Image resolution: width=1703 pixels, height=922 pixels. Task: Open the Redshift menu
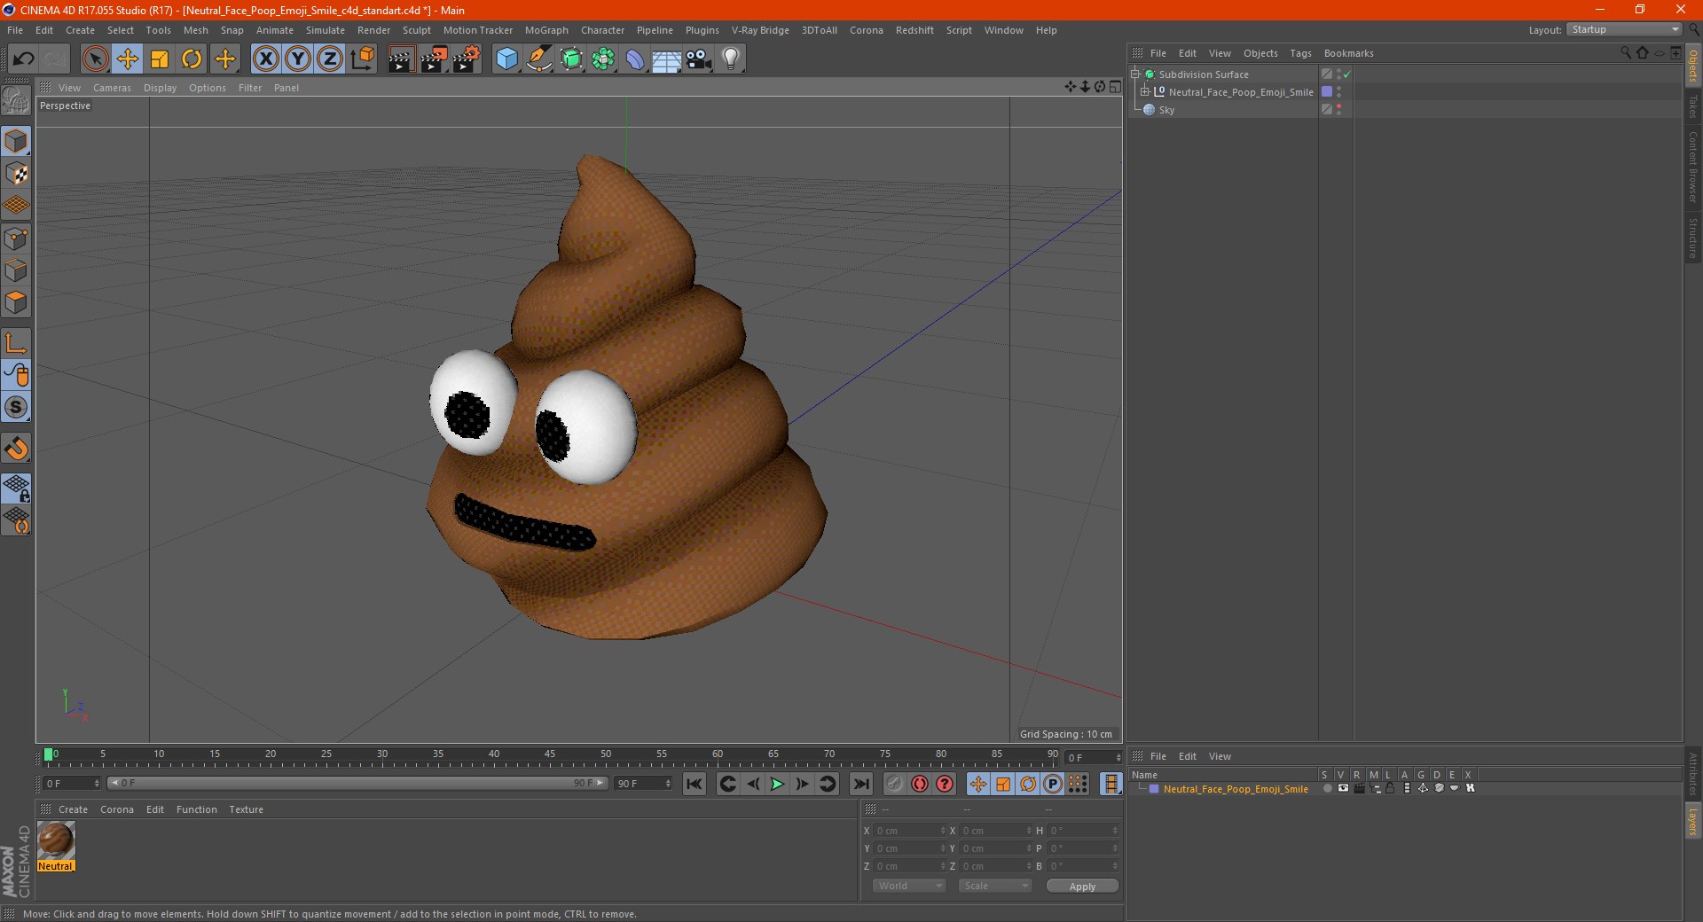914,30
